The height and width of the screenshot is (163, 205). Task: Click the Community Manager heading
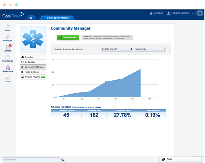[x=71, y=28]
